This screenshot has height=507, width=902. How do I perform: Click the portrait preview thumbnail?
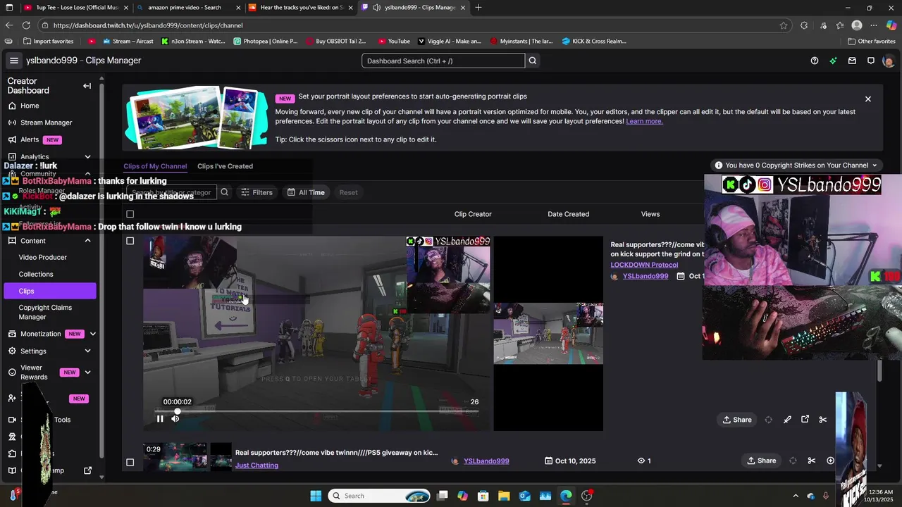coord(548,333)
